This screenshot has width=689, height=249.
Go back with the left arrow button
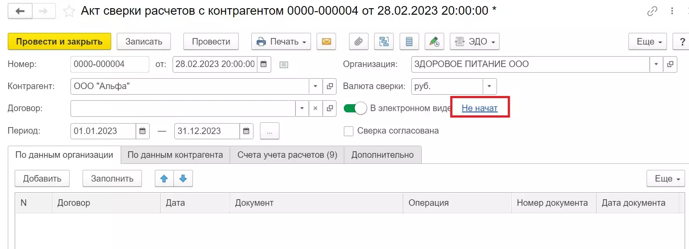tap(20, 11)
